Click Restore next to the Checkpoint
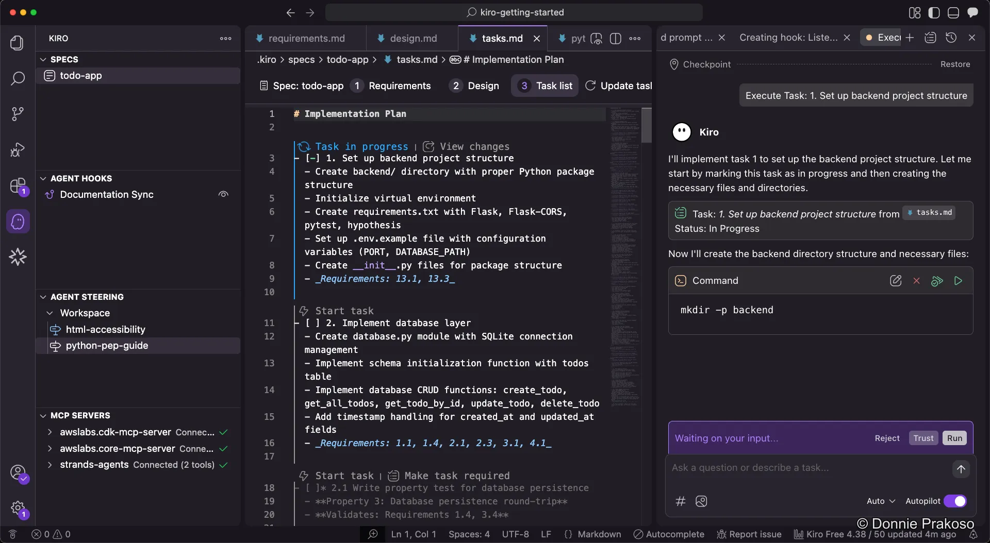This screenshot has height=543, width=990. 955,64
